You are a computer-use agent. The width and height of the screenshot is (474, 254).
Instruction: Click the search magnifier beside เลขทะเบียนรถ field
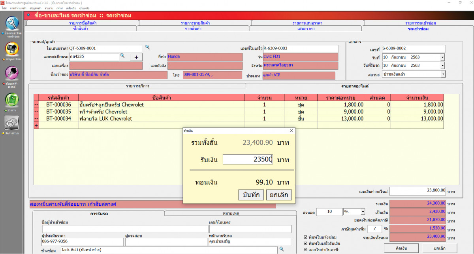[122, 56]
